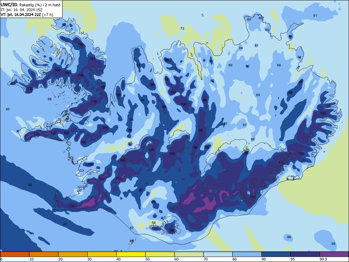
Task: Select the humidity value '96' on the map
Action: [x=130, y=130]
